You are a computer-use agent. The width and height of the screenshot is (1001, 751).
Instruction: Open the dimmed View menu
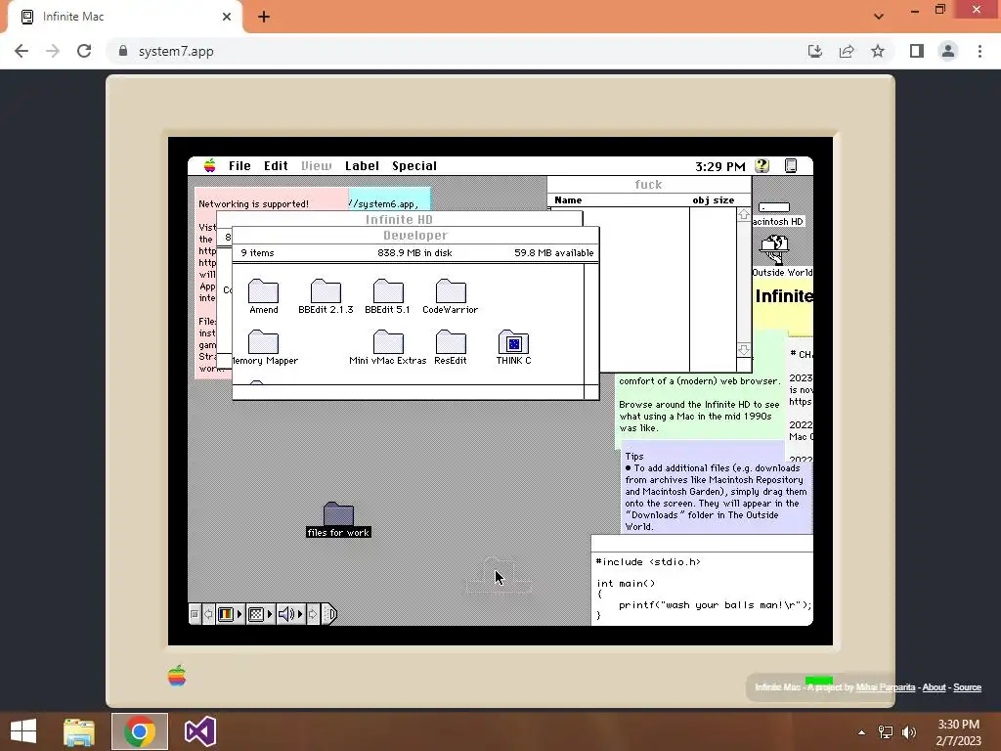point(317,166)
